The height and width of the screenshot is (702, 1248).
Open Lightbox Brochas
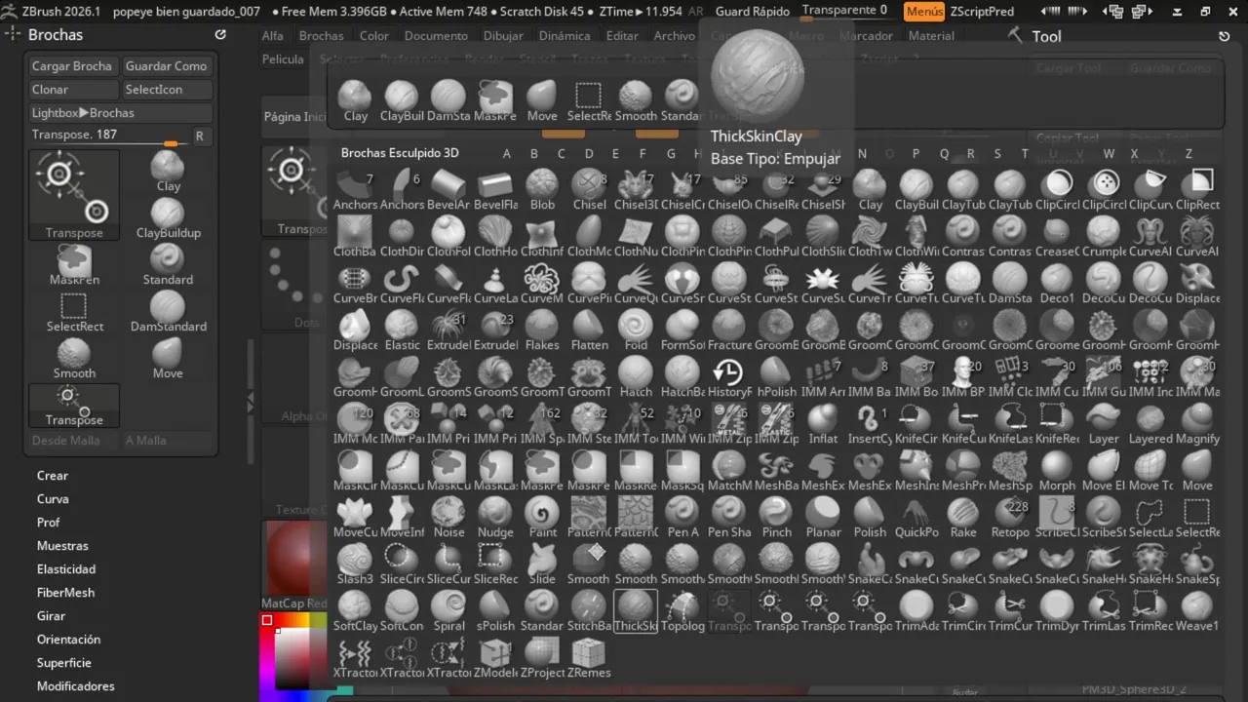point(119,113)
